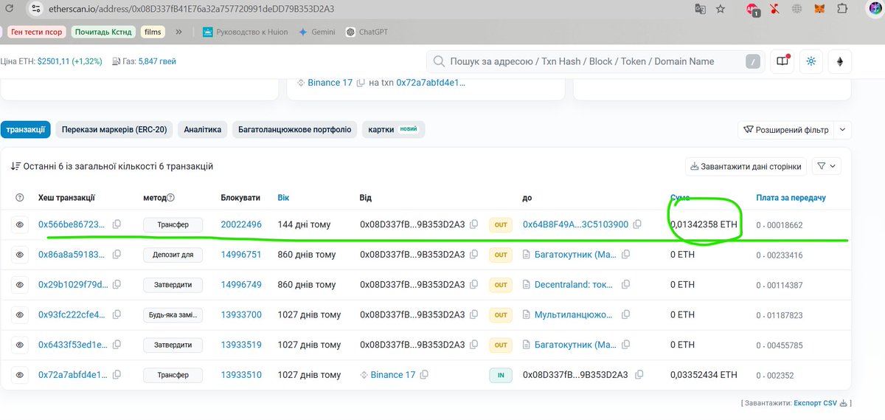Screen dimensions: 885x420
Task: Open the MetaMask fox extension
Action: [819, 9]
